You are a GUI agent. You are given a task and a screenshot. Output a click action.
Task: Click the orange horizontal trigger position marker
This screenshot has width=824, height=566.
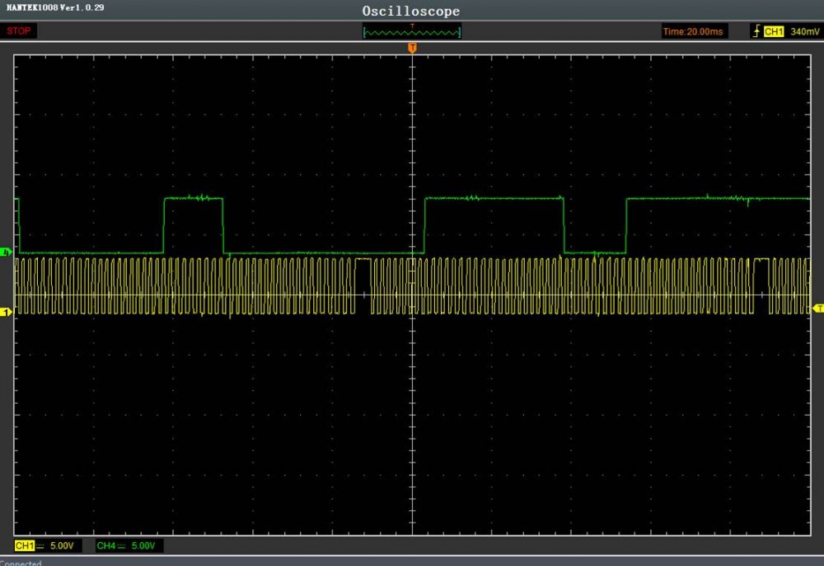tap(412, 49)
